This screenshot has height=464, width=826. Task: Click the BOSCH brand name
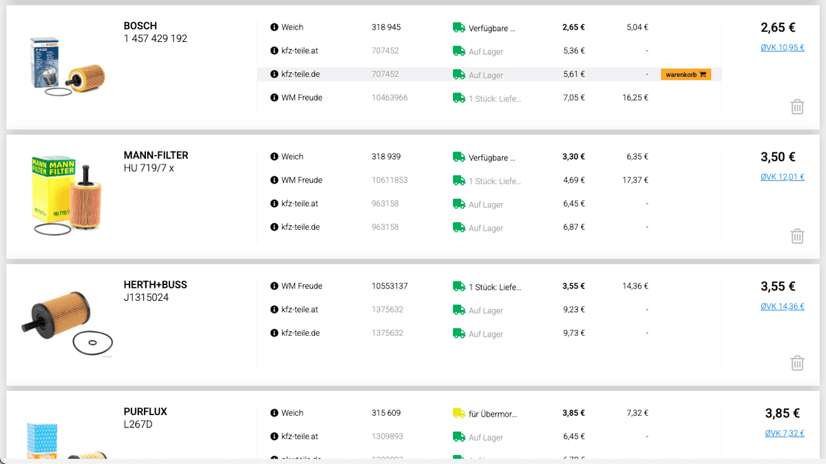pos(140,26)
